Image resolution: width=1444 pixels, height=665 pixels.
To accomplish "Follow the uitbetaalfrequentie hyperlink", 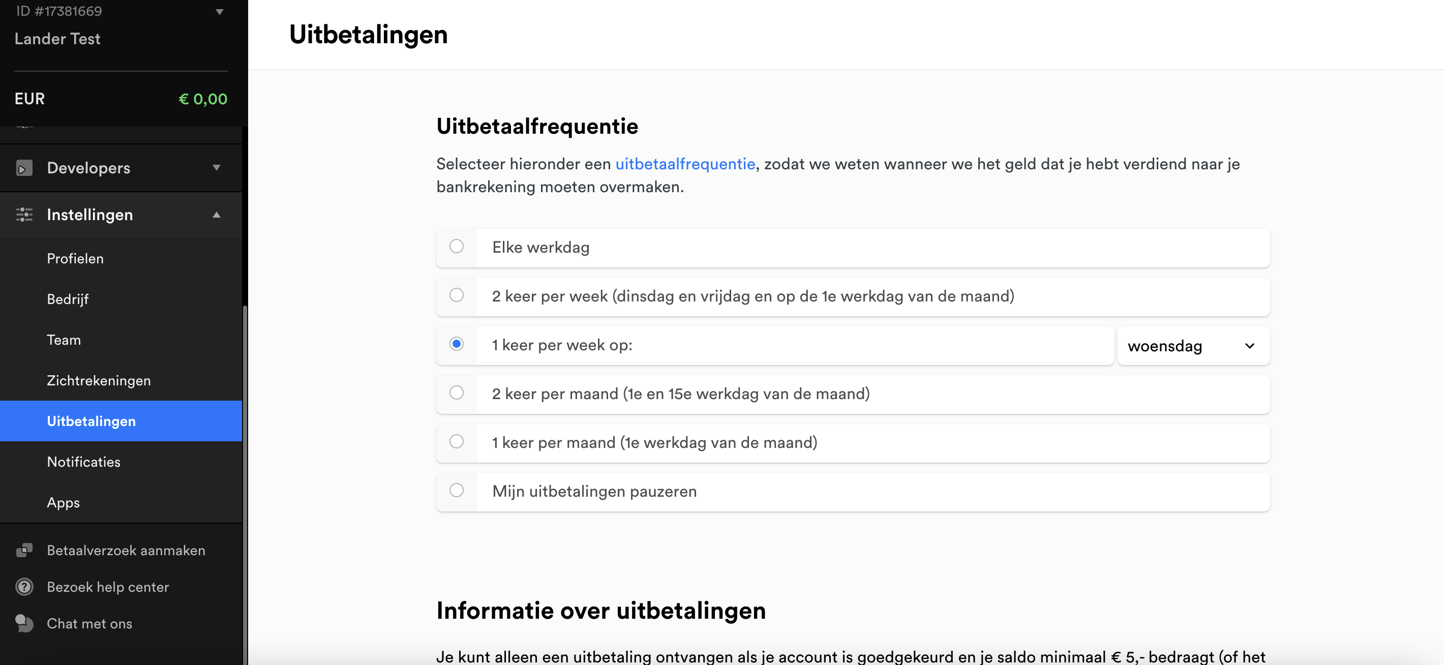I will point(685,164).
